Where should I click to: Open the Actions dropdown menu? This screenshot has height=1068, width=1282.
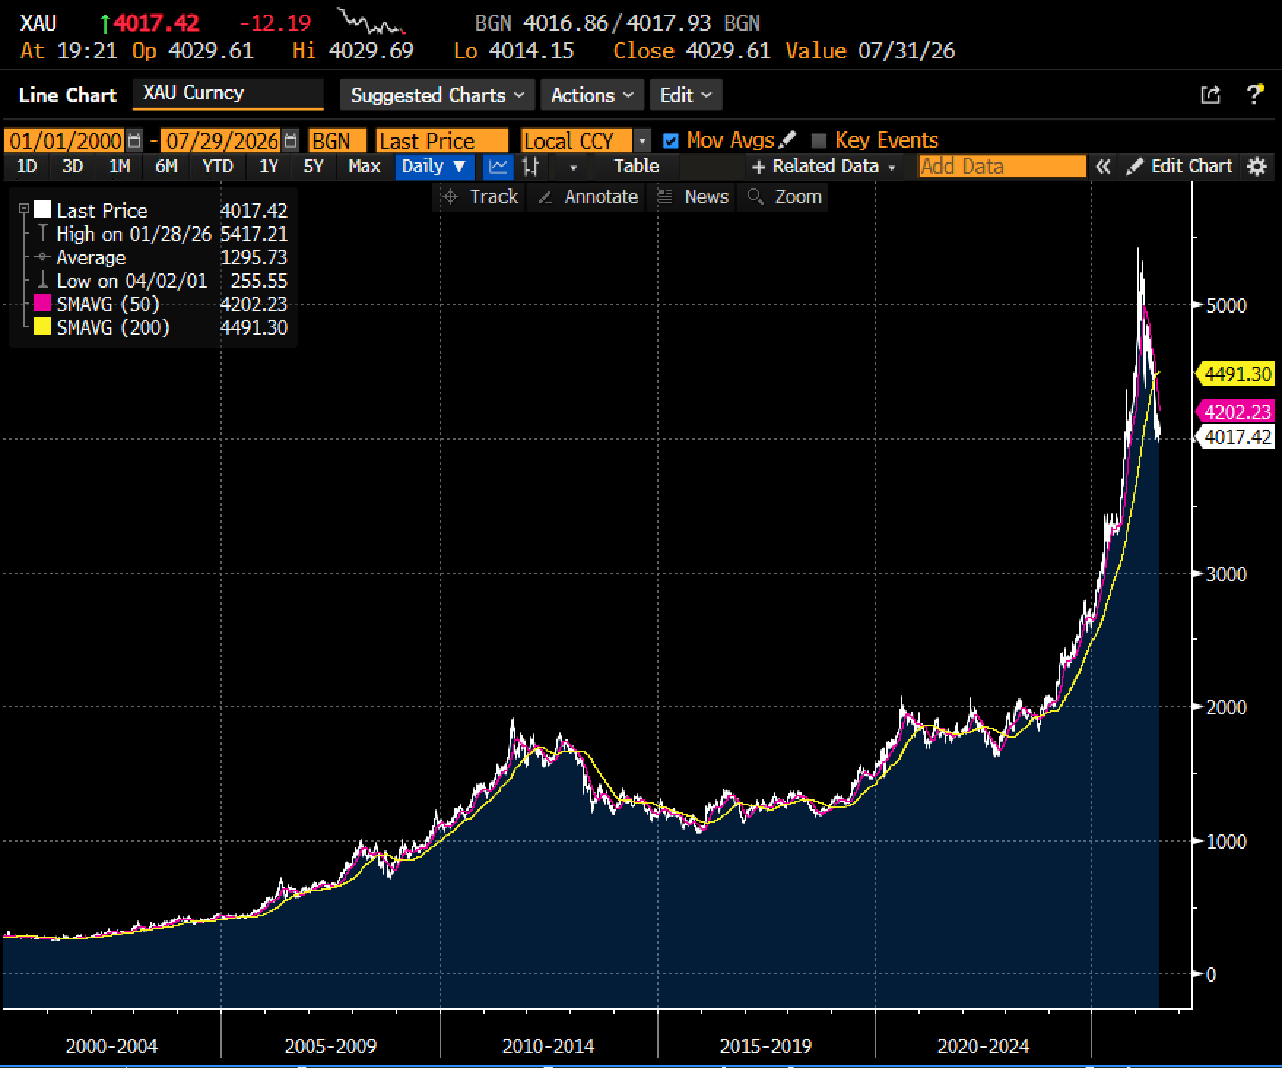(592, 95)
